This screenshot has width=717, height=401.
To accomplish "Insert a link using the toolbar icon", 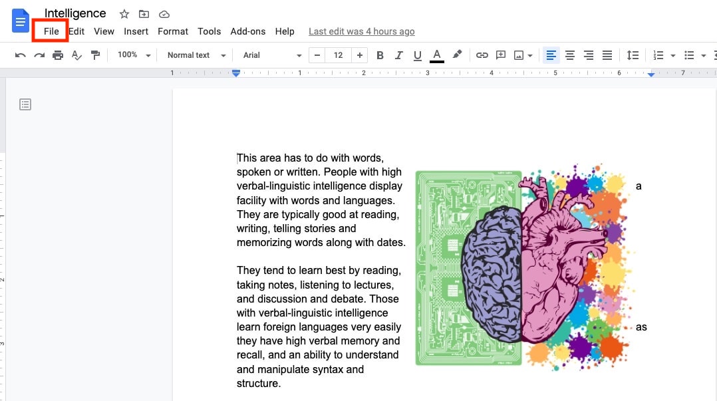I will pos(482,55).
